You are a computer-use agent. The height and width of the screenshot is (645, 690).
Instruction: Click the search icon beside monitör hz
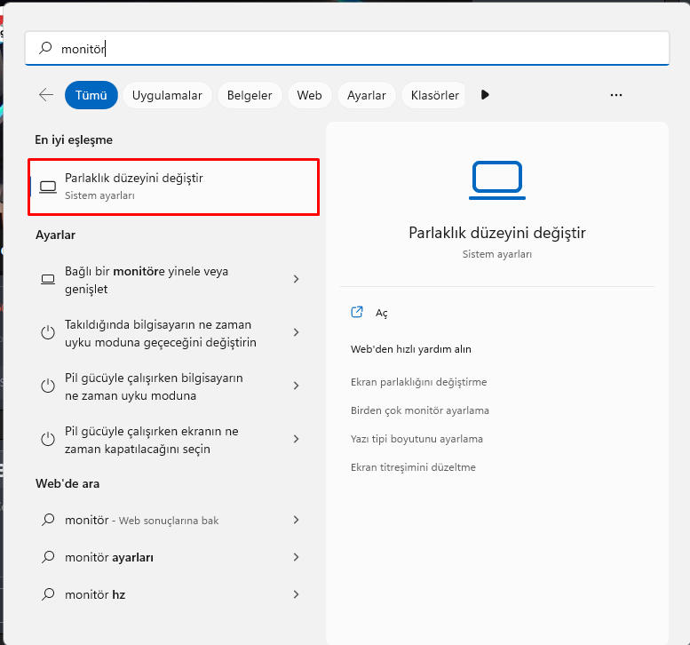point(48,594)
